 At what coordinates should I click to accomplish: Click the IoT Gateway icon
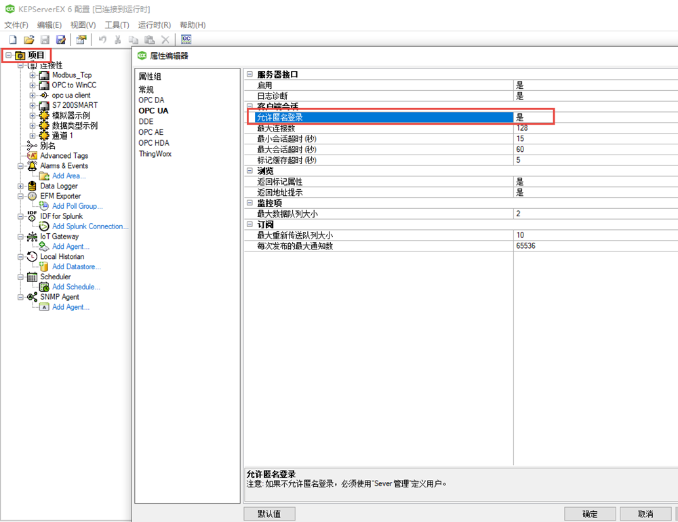(x=32, y=236)
